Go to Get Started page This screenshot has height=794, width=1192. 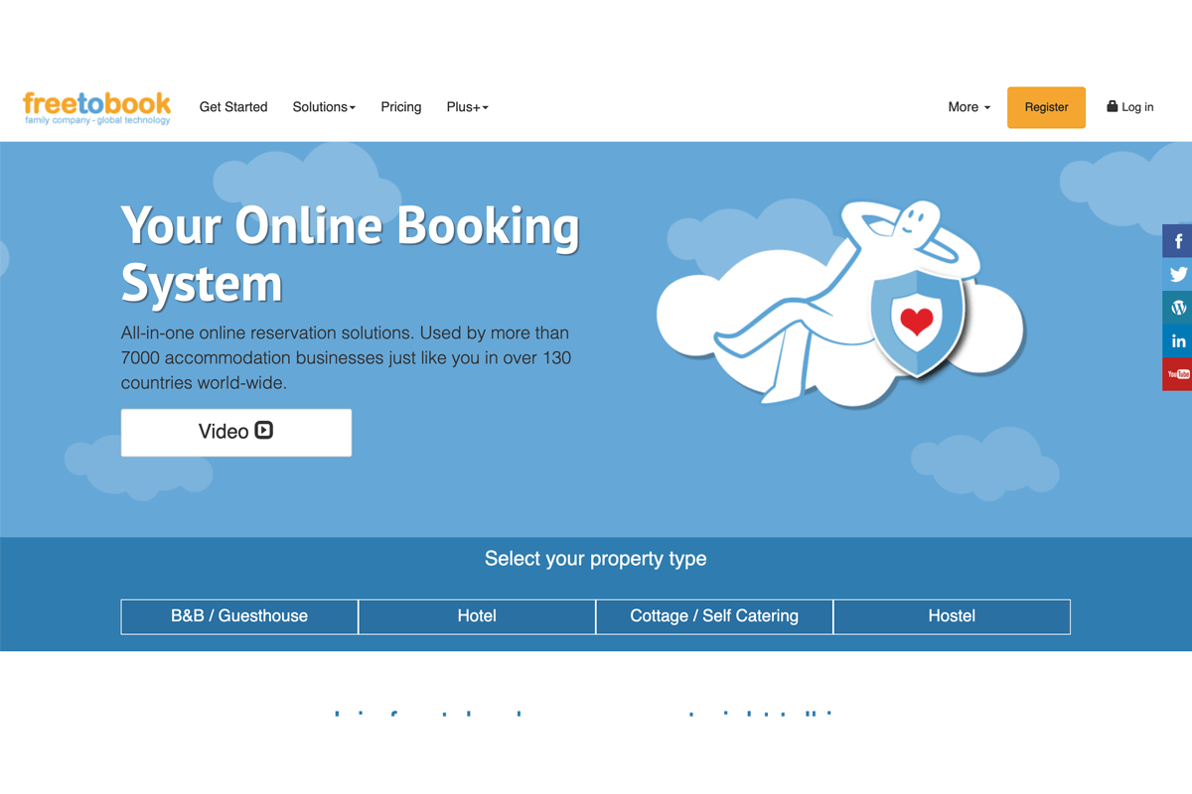pyautogui.click(x=233, y=107)
